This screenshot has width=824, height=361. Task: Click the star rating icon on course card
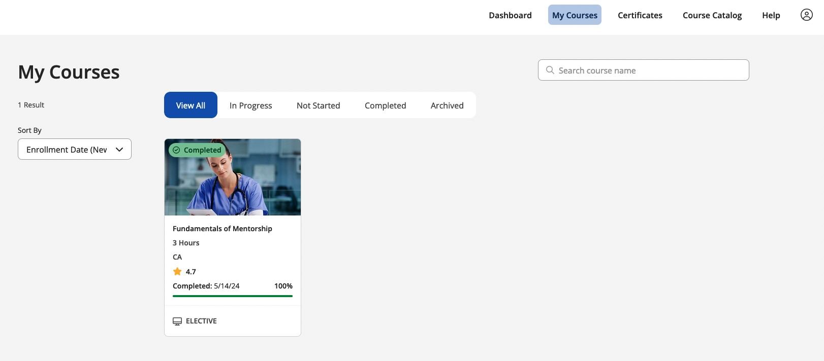[177, 271]
